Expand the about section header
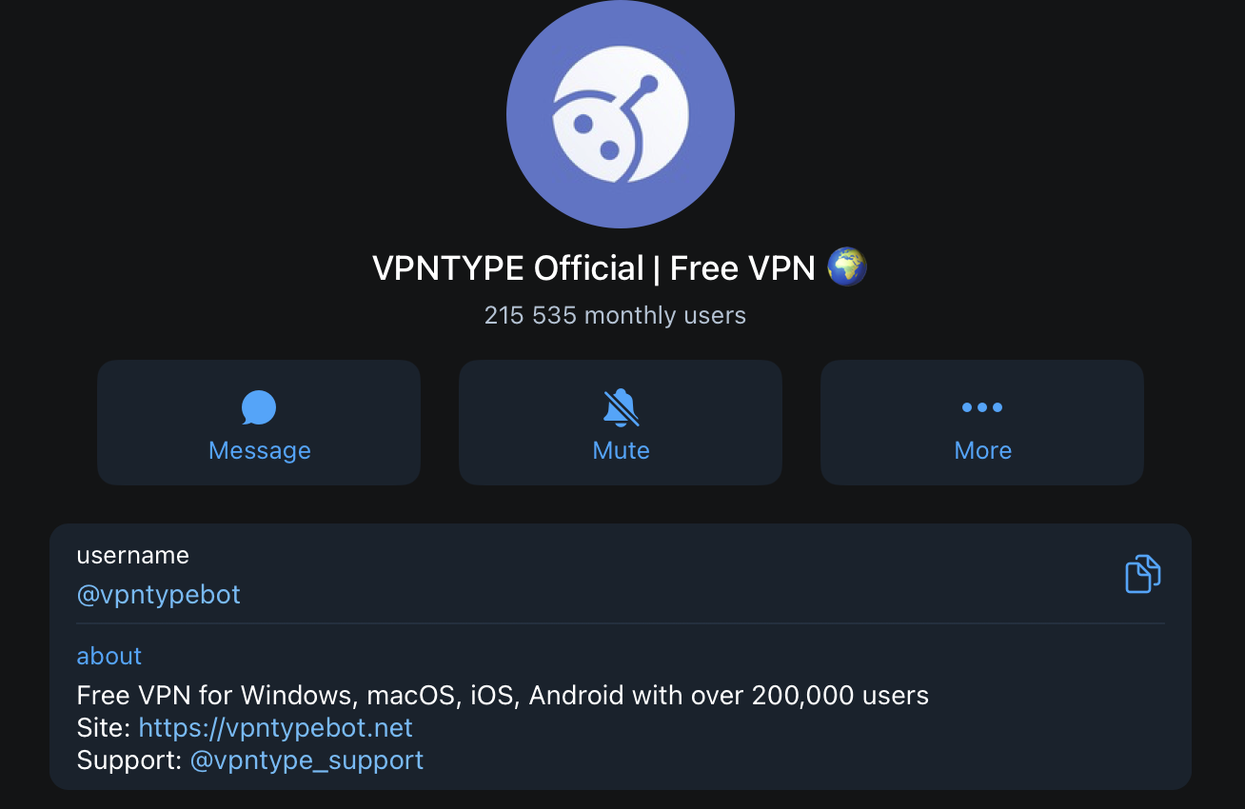Screen dimensions: 1245x809 point(109,656)
